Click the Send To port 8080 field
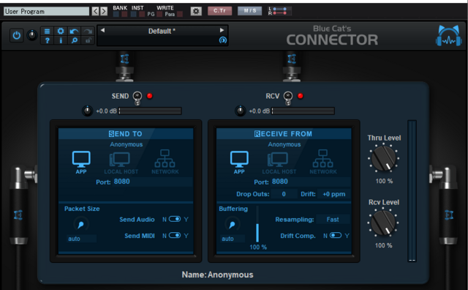The height and width of the screenshot is (290, 468). (153, 182)
